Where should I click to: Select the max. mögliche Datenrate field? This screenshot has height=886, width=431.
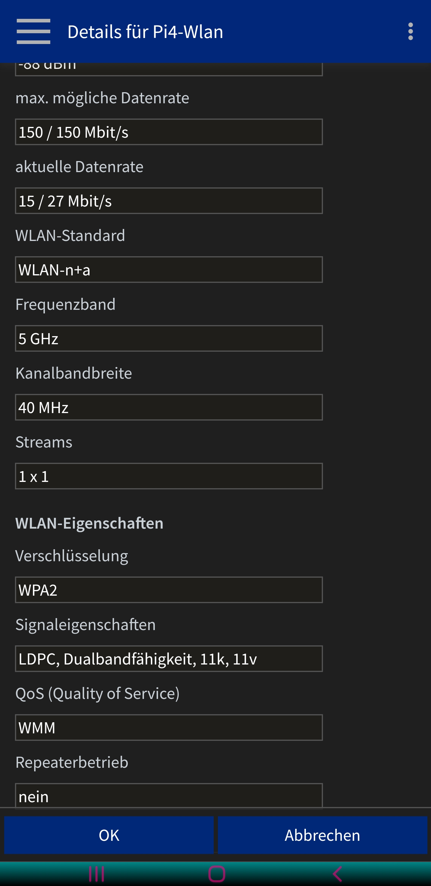coord(169,132)
